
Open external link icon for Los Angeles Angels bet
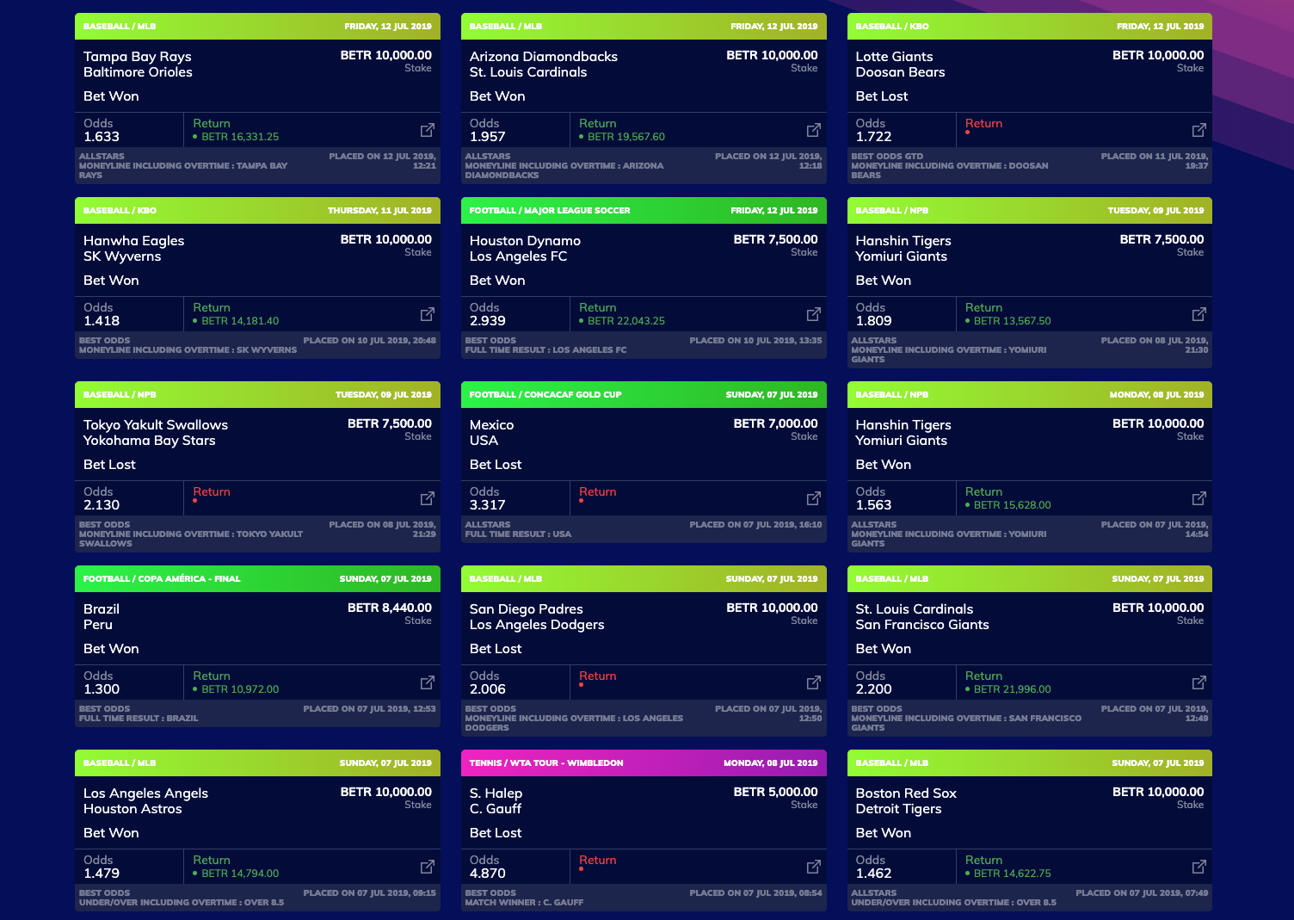pyautogui.click(x=428, y=867)
